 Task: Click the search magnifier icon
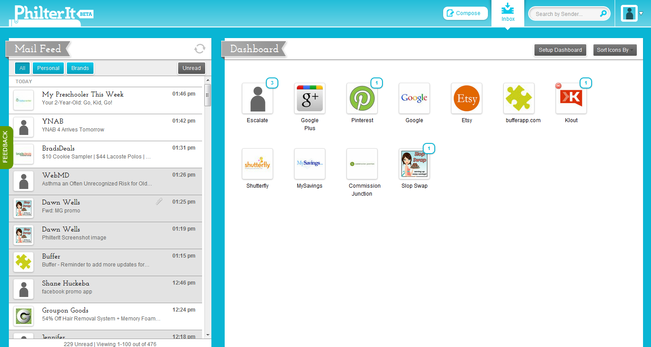point(603,14)
